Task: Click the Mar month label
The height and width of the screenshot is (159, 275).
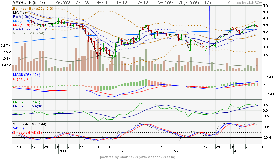Action: tap(177, 151)
